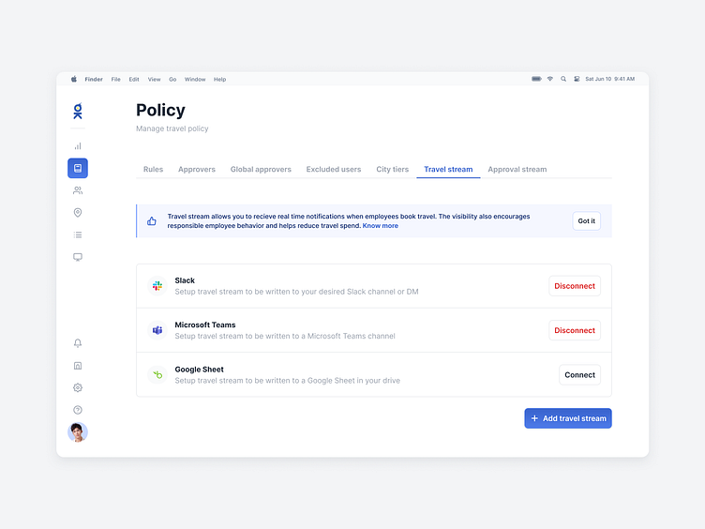The width and height of the screenshot is (705, 529).
Task: Click the highlighted policy icon in sidebar
Action: click(78, 168)
